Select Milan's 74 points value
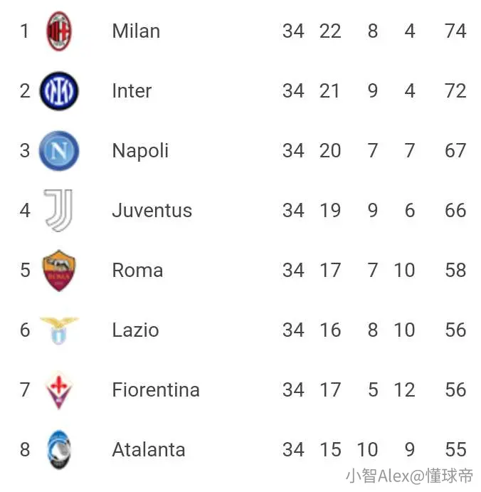Image resolution: width=481 pixels, height=492 pixels. click(455, 31)
